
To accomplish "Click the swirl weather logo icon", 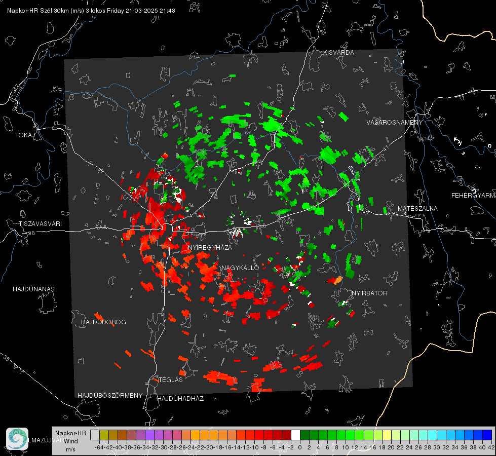I will pos(17,439).
